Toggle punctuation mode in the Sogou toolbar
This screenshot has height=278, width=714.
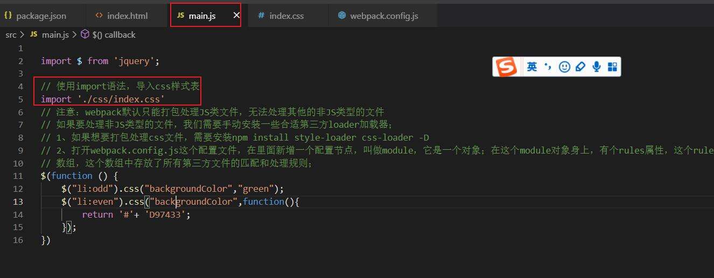click(x=548, y=67)
